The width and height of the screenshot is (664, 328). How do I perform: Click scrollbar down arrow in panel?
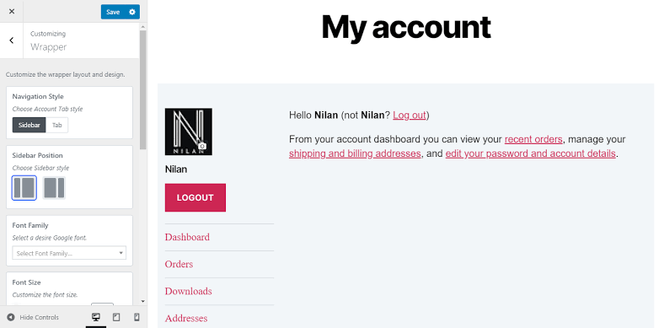143,301
